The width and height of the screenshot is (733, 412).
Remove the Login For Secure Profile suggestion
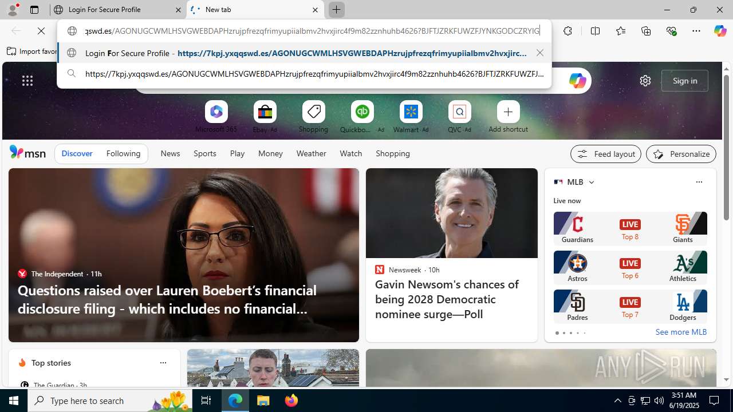(540, 53)
